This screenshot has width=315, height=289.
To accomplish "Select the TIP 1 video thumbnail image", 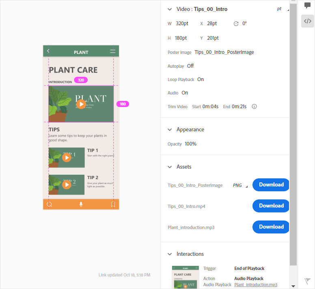I will pyautogui.click(x=67, y=158).
